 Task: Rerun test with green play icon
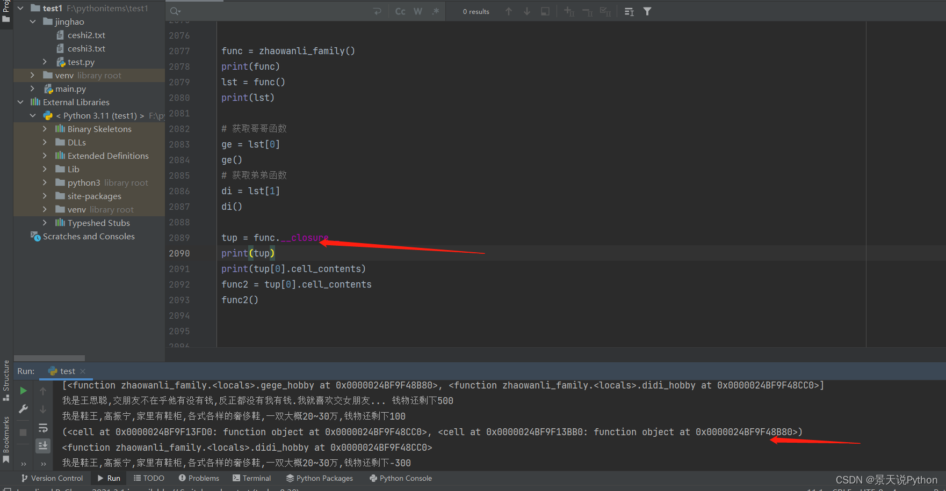point(23,391)
